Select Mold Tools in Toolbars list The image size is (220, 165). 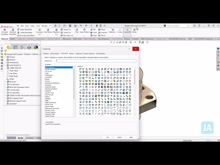49,104
